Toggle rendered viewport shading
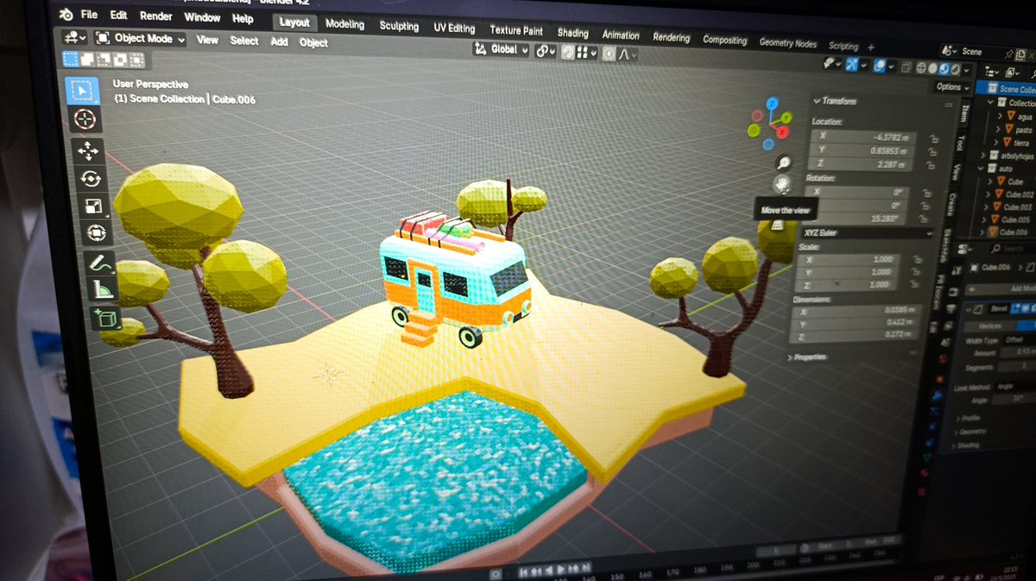The width and height of the screenshot is (1036, 581). tap(956, 70)
